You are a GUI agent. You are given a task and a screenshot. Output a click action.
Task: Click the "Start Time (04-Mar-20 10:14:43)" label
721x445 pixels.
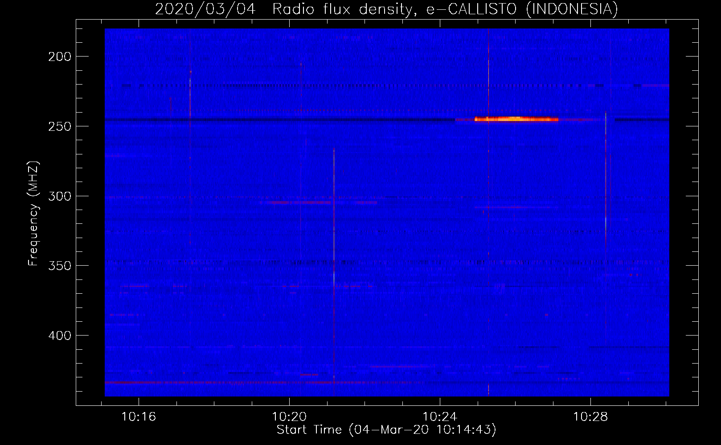coord(386,430)
